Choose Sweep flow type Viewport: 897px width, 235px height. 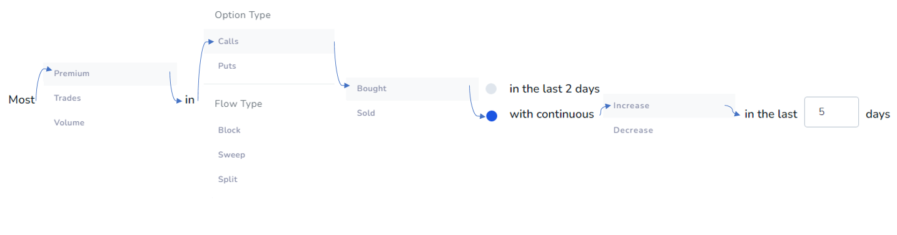point(269,154)
